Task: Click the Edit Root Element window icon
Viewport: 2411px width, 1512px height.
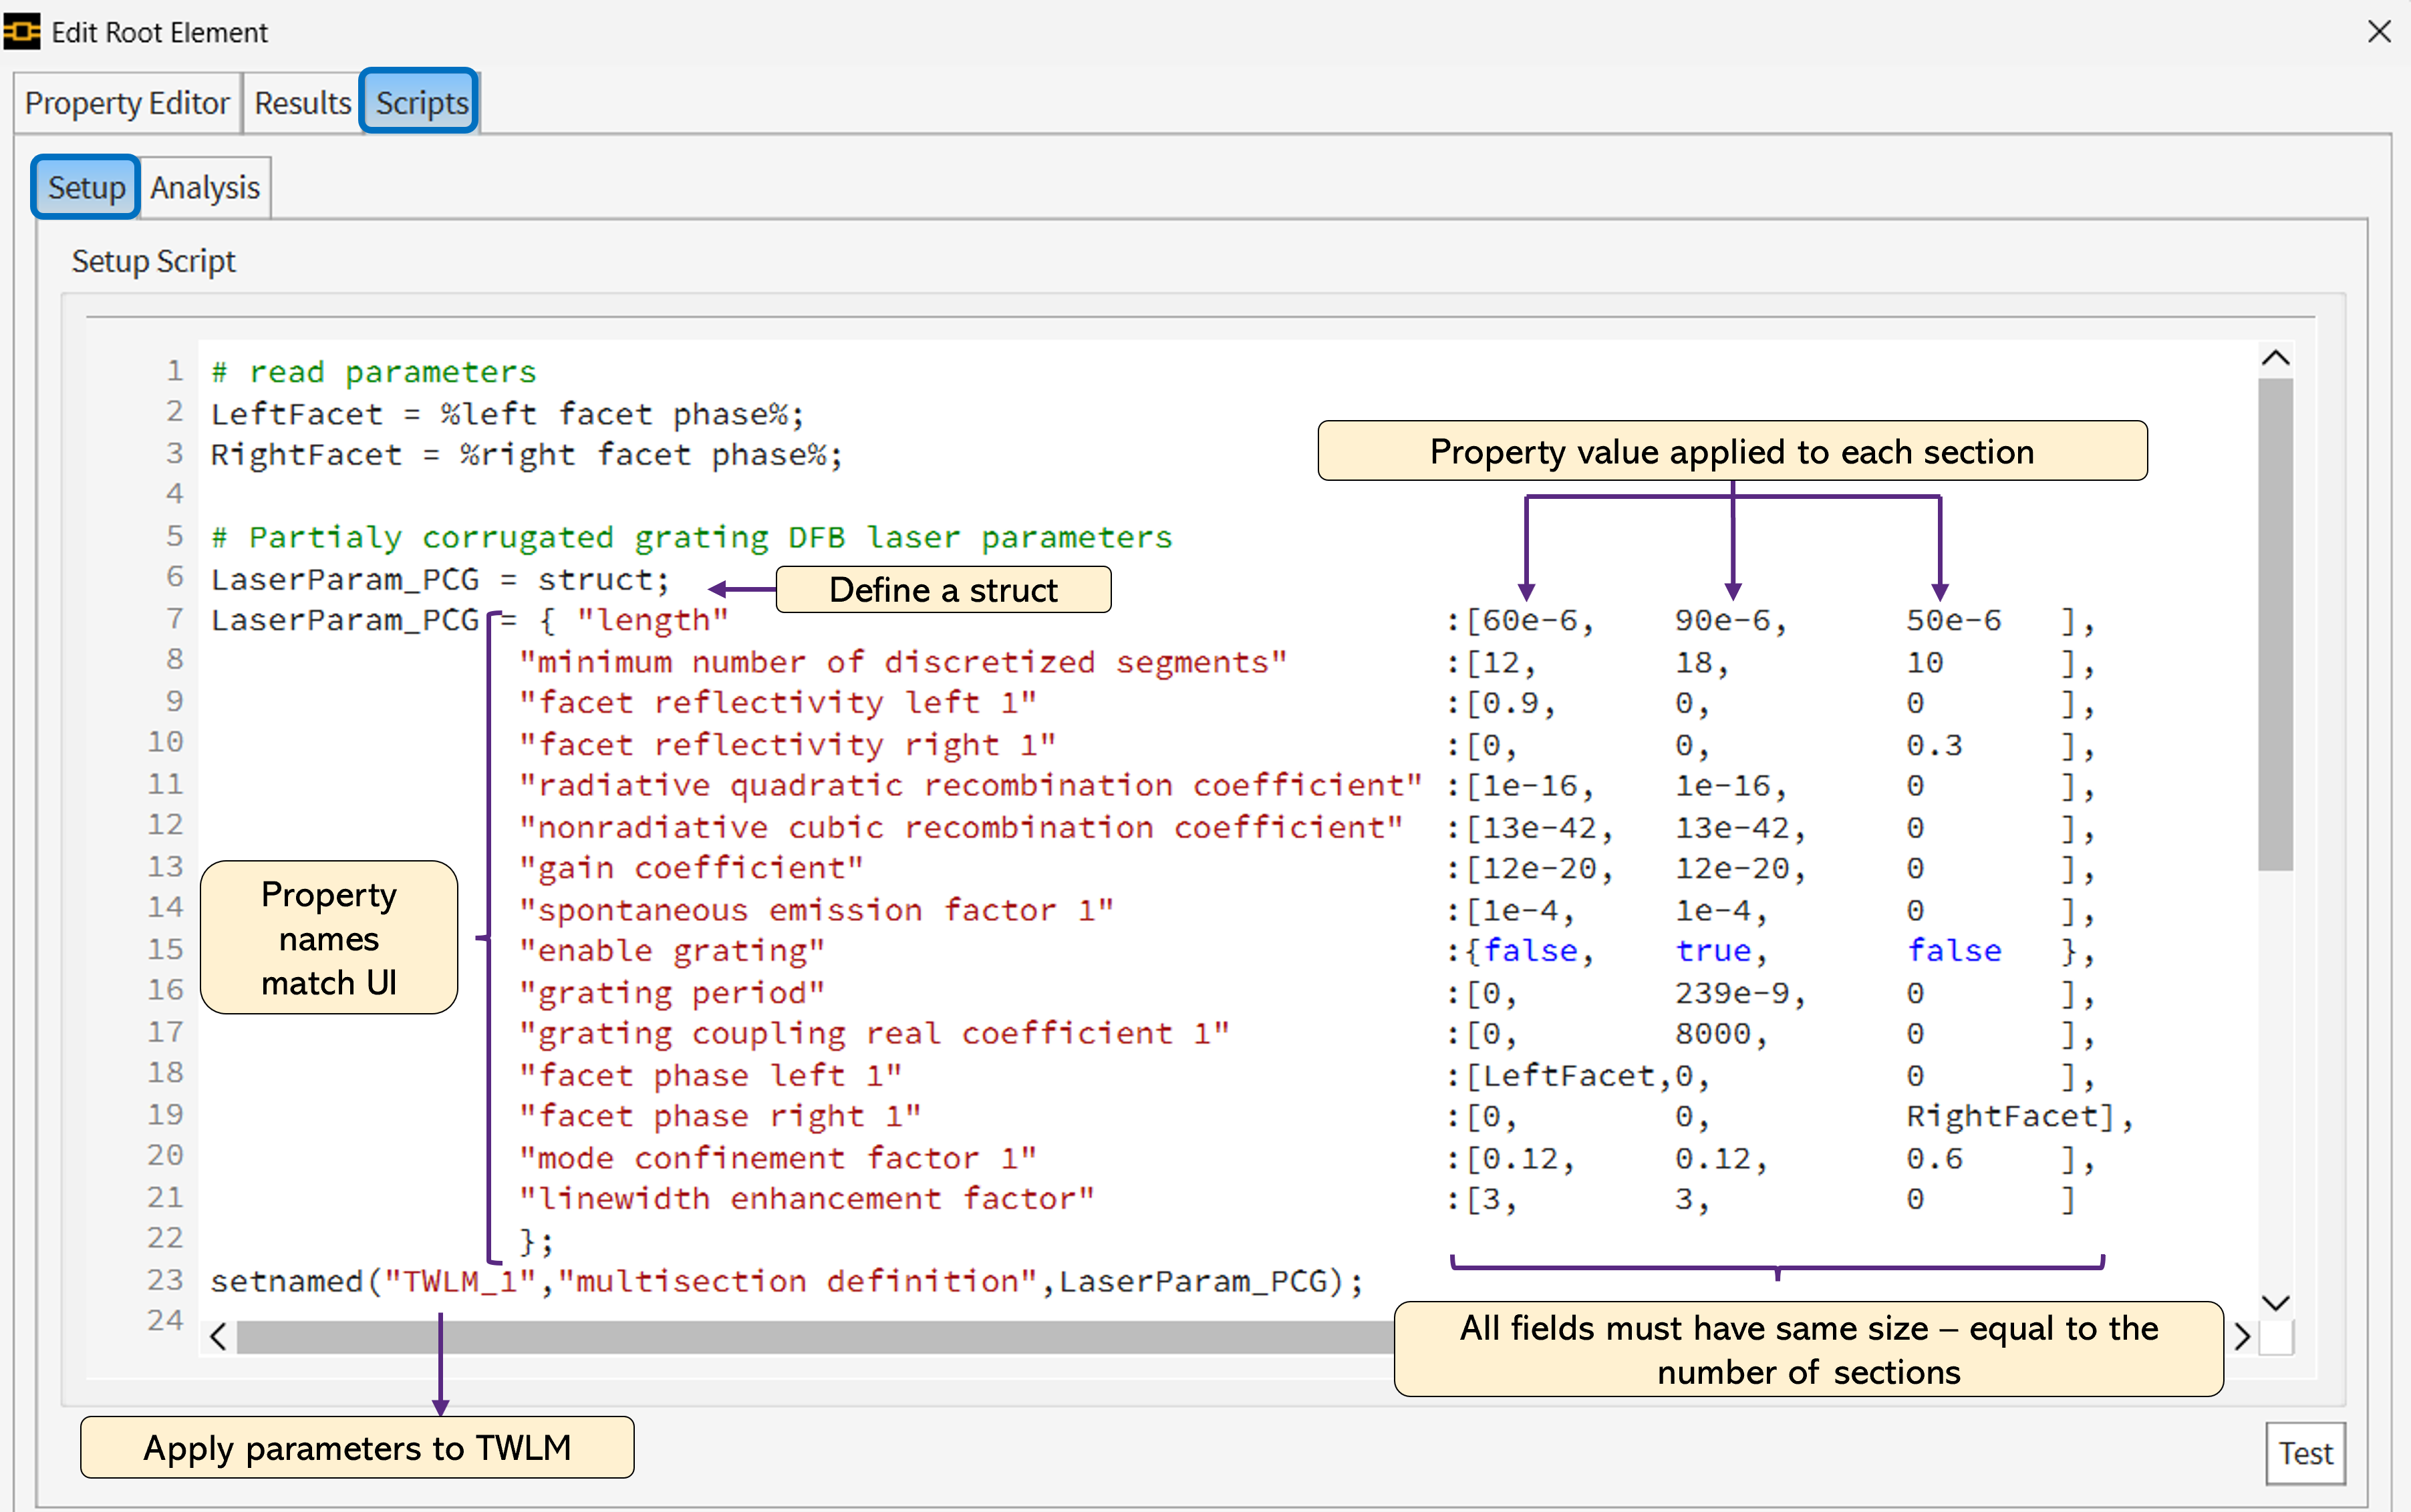Action: [x=21, y=32]
